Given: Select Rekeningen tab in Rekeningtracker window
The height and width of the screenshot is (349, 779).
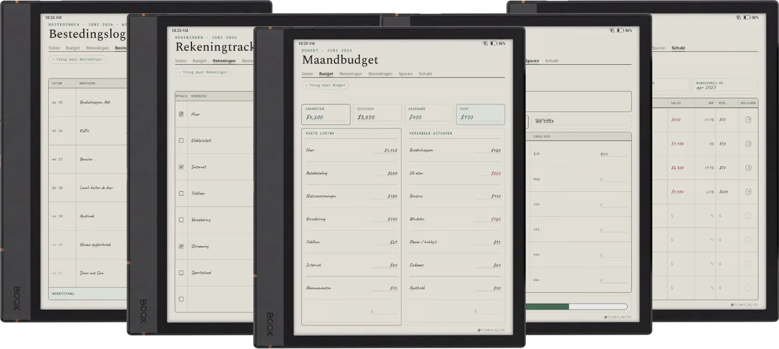Looking at the screenshot, I should tap(224, 61).
